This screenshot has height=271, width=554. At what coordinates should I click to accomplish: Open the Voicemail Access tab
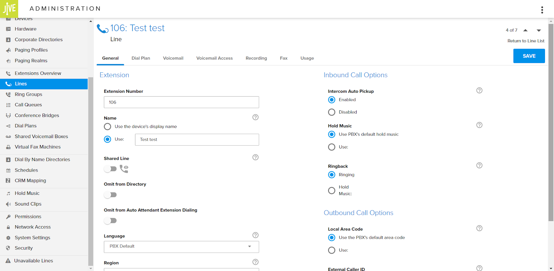point(214,58)
